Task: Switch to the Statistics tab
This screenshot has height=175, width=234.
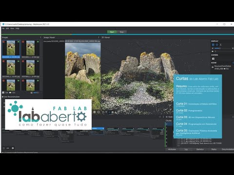Action: [200, 149]
